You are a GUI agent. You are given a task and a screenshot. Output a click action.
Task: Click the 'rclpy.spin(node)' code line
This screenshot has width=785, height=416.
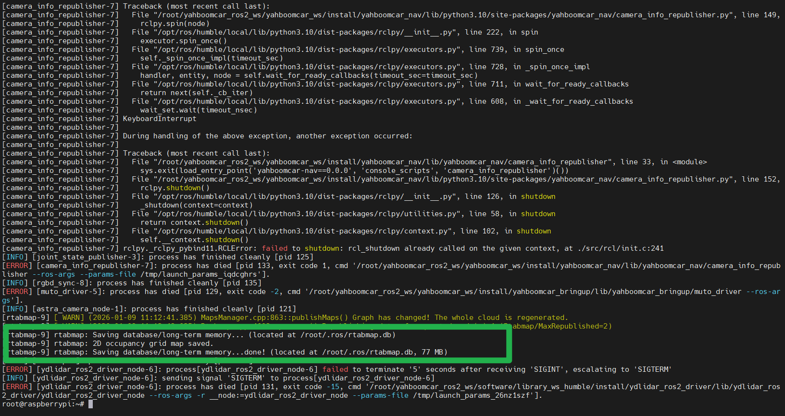175,24
